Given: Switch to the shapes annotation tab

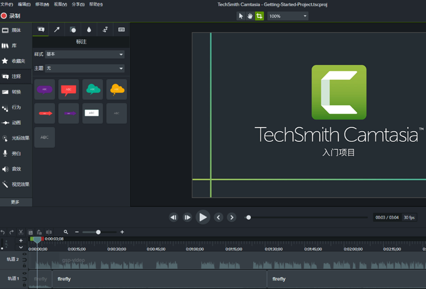Looking at the screenshot, I should (73, 30).
